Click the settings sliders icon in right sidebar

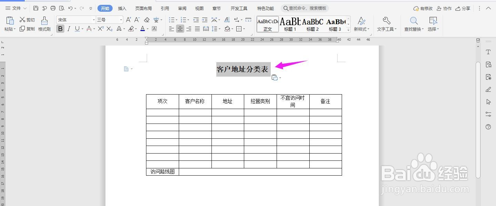pyautogui.click(x=488, y=114)
